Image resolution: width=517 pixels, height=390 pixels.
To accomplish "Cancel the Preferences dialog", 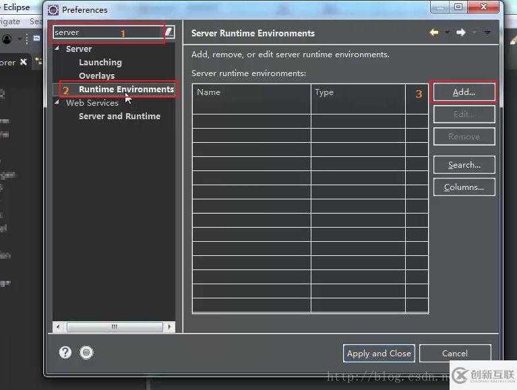I will pos(455,354).
